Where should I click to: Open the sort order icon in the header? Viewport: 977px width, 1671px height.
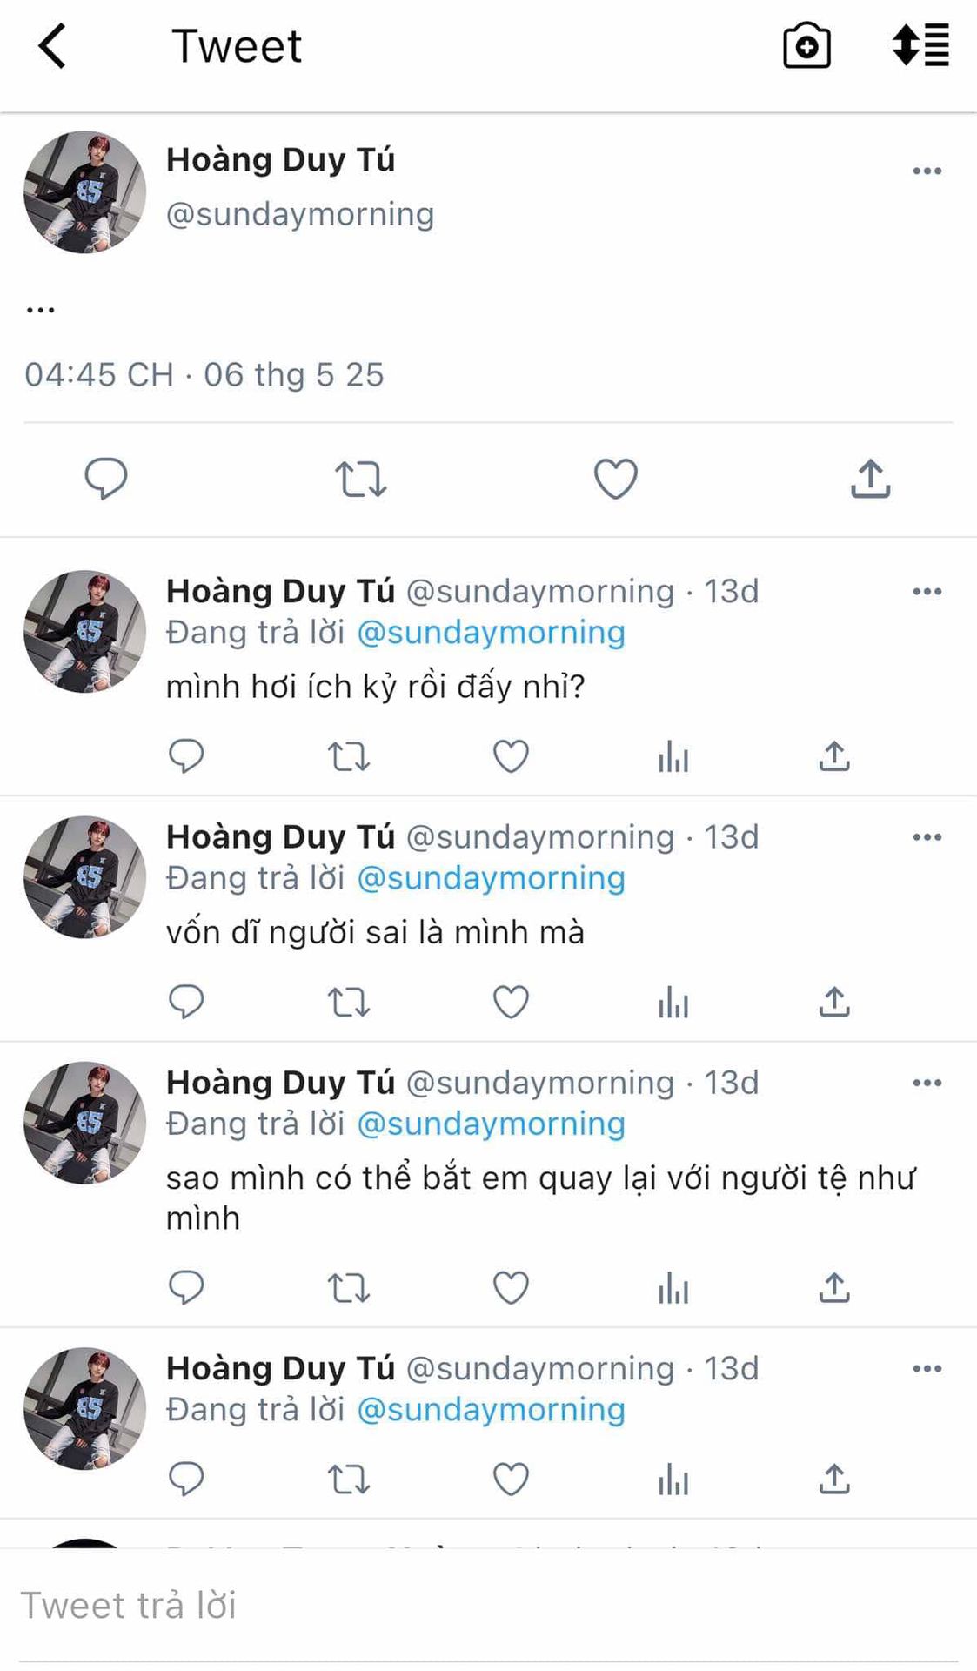(920, 46)
